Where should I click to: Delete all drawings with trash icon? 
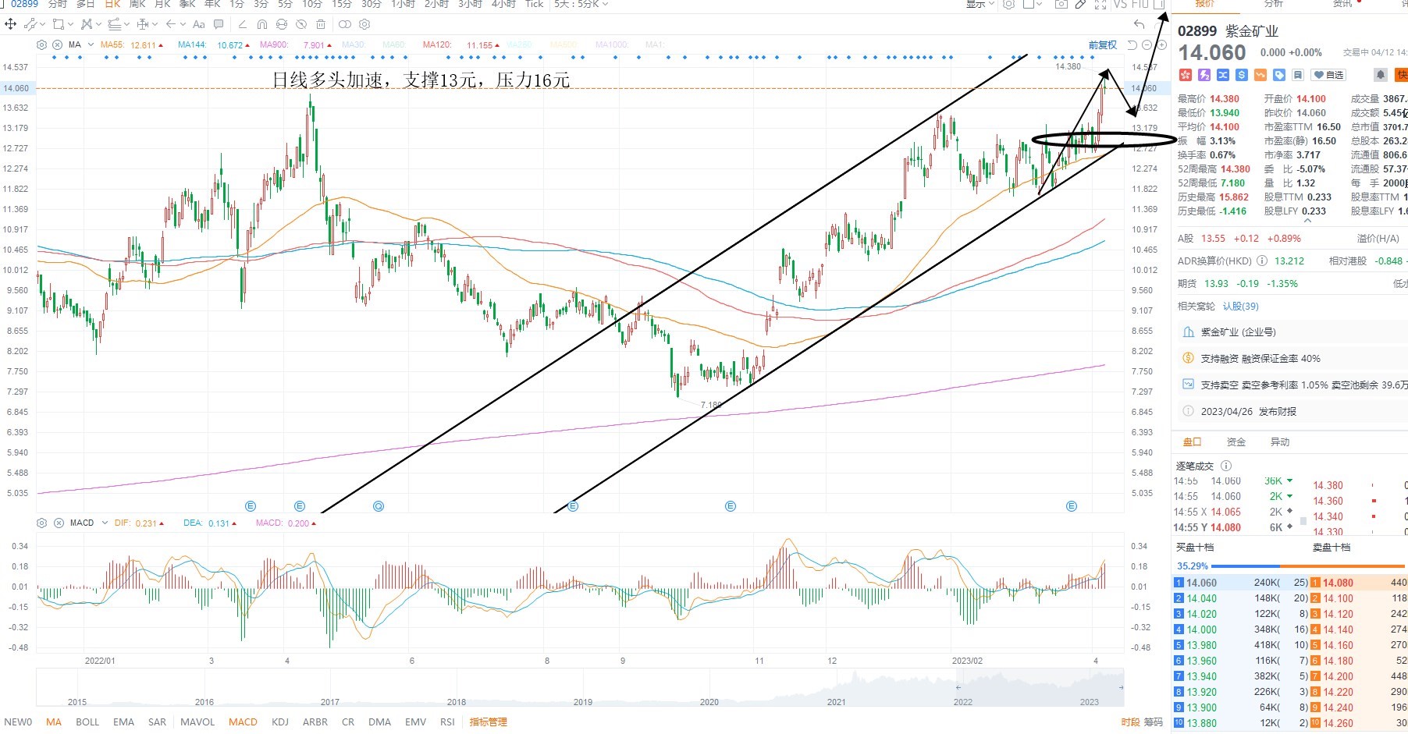click(x=321, y=24)
